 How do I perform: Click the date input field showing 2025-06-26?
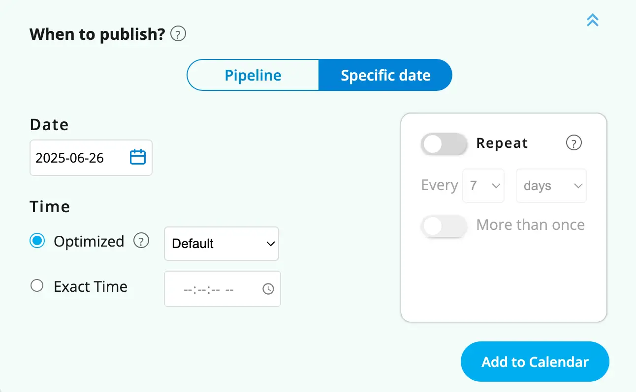(79, 158)
